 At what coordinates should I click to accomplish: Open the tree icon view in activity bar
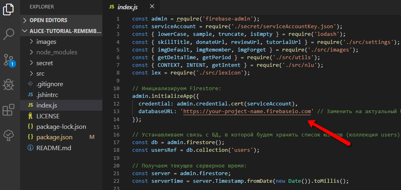pos(8,134)
